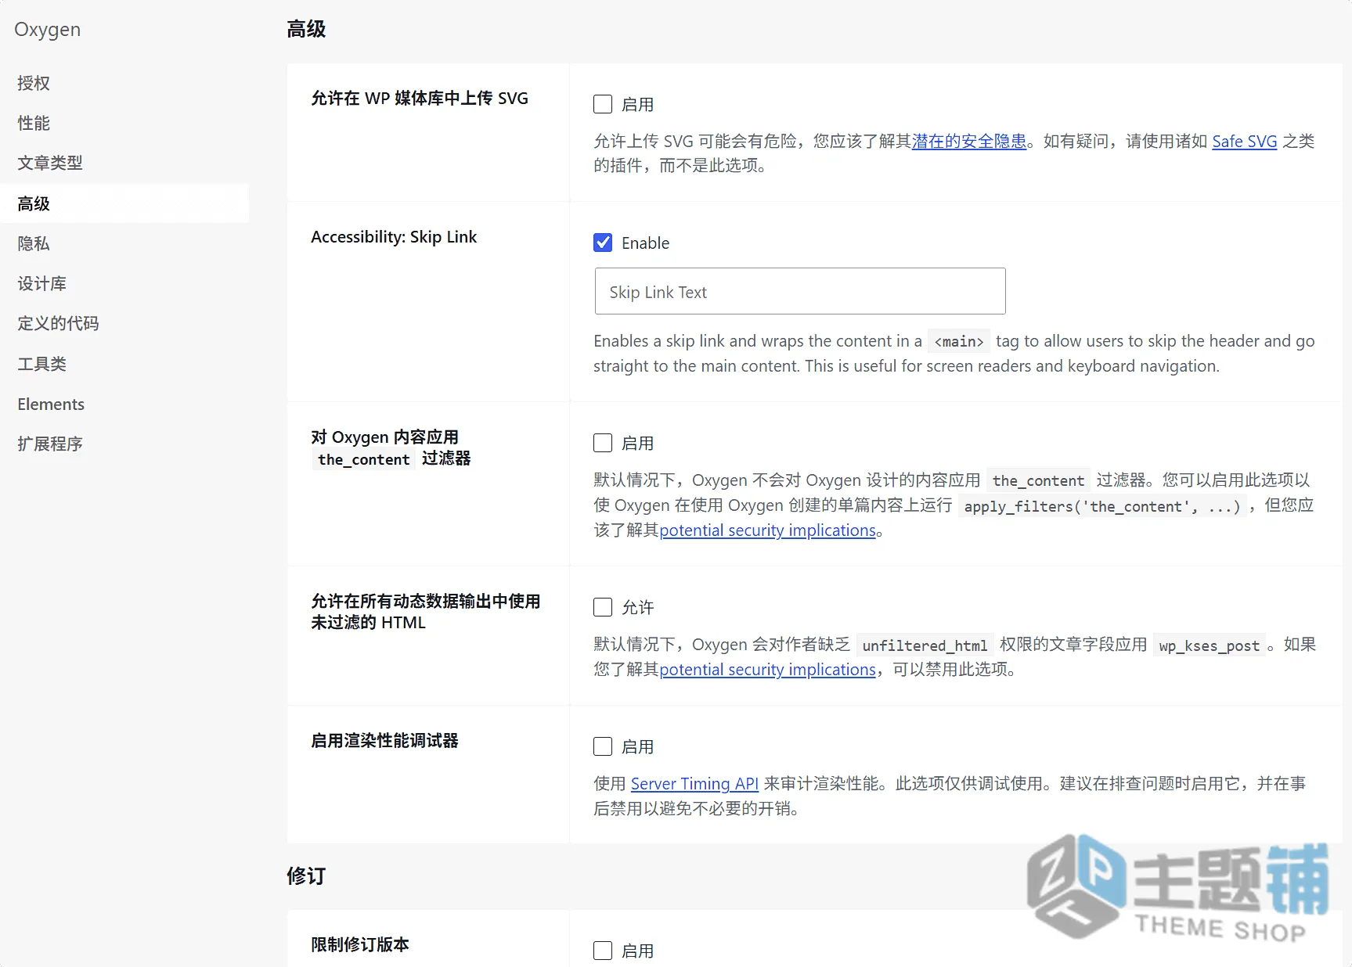Open the Elements sidebar tab
Viewport: 1352px width, 967px height.
click(51, 404)
